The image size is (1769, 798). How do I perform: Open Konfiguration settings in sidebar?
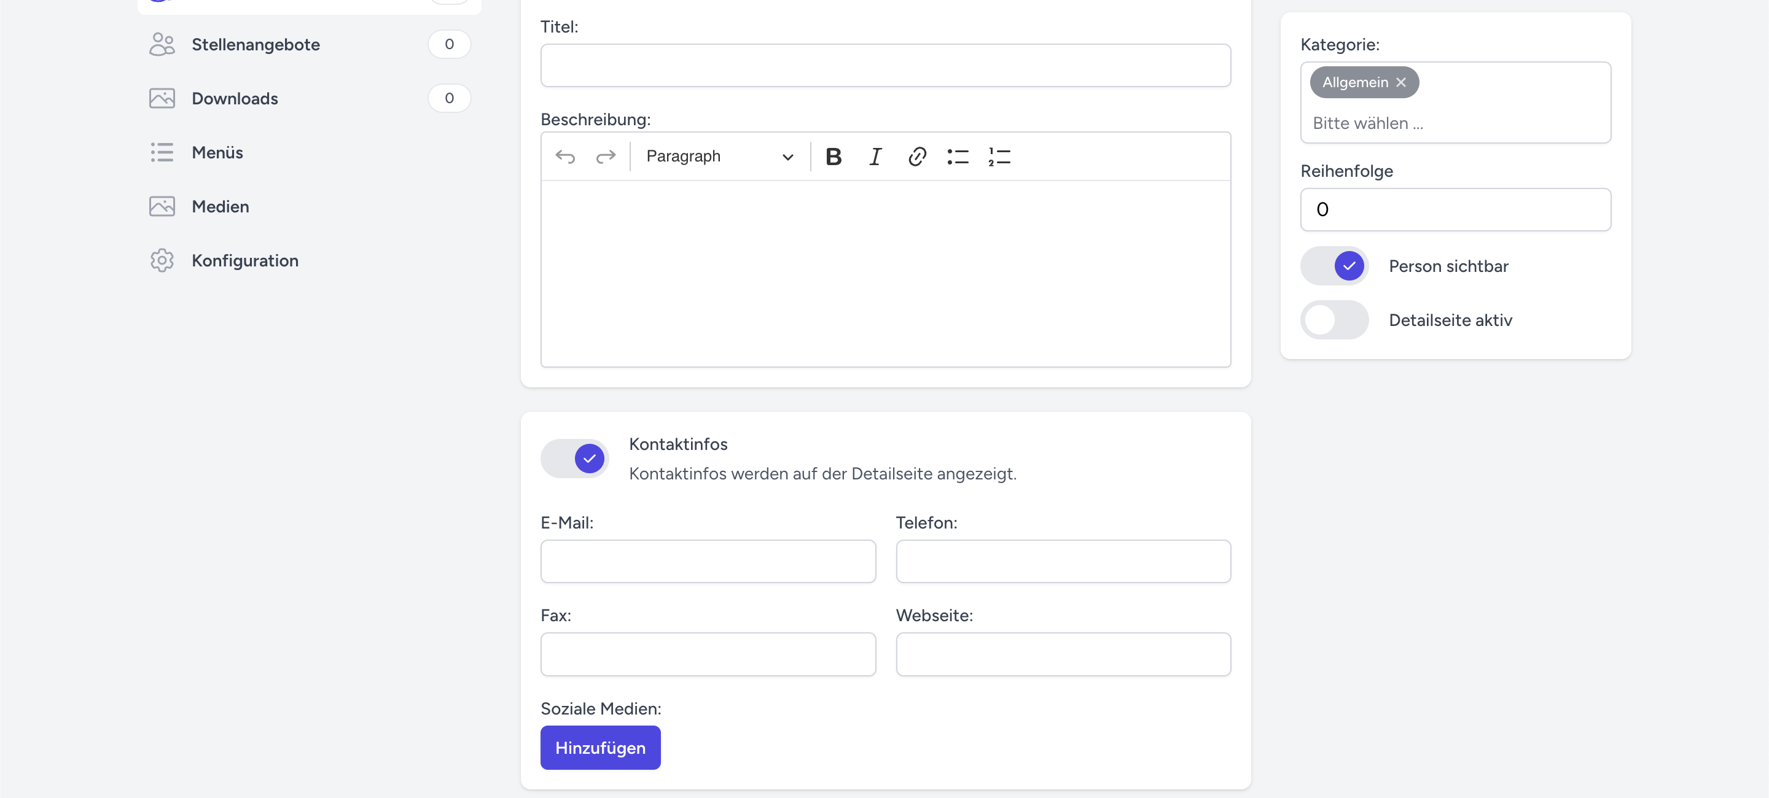tap(244, 261)
